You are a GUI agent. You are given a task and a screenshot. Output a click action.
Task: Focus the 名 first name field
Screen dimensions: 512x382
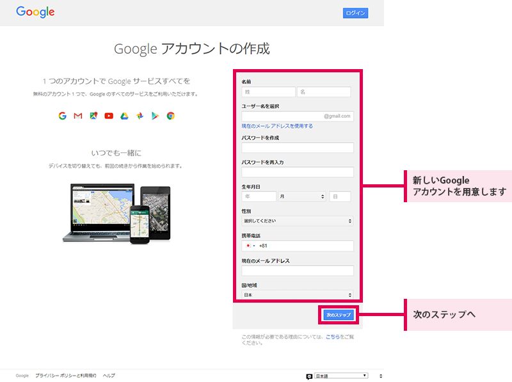click(324, 92)
